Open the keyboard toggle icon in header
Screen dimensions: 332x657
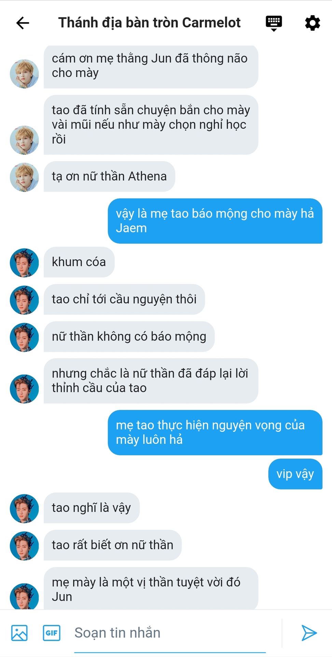pos(274,23)
